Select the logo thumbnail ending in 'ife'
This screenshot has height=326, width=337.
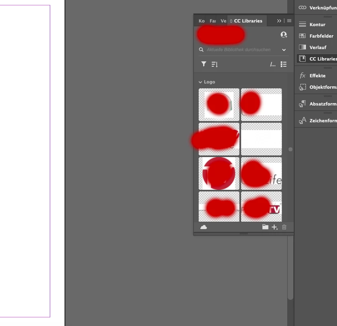click(262, 173)
